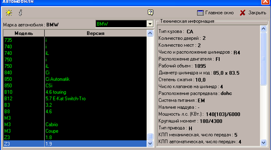Select the 735 model row
The width and height of the screenshot is (271, 150).
pyautogui.click(x=75, y=40)
